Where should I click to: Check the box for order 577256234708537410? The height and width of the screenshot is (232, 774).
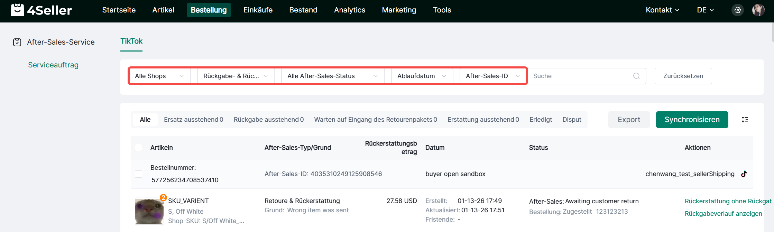click(x=139, y=174)
